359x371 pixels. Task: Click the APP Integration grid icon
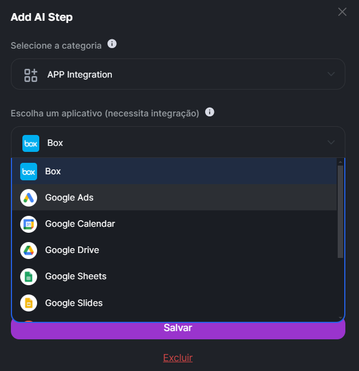point(31,75)
